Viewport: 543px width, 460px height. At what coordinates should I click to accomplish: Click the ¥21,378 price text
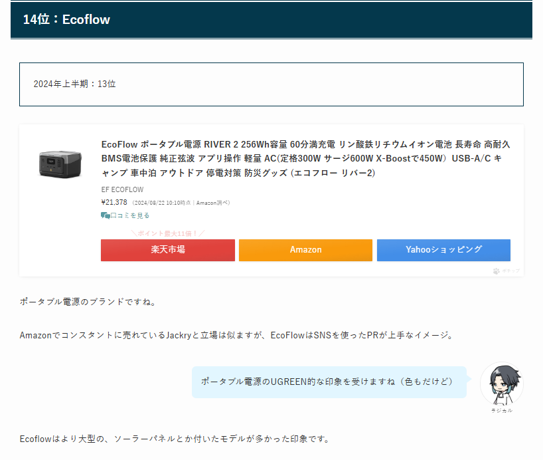point(114,202)
